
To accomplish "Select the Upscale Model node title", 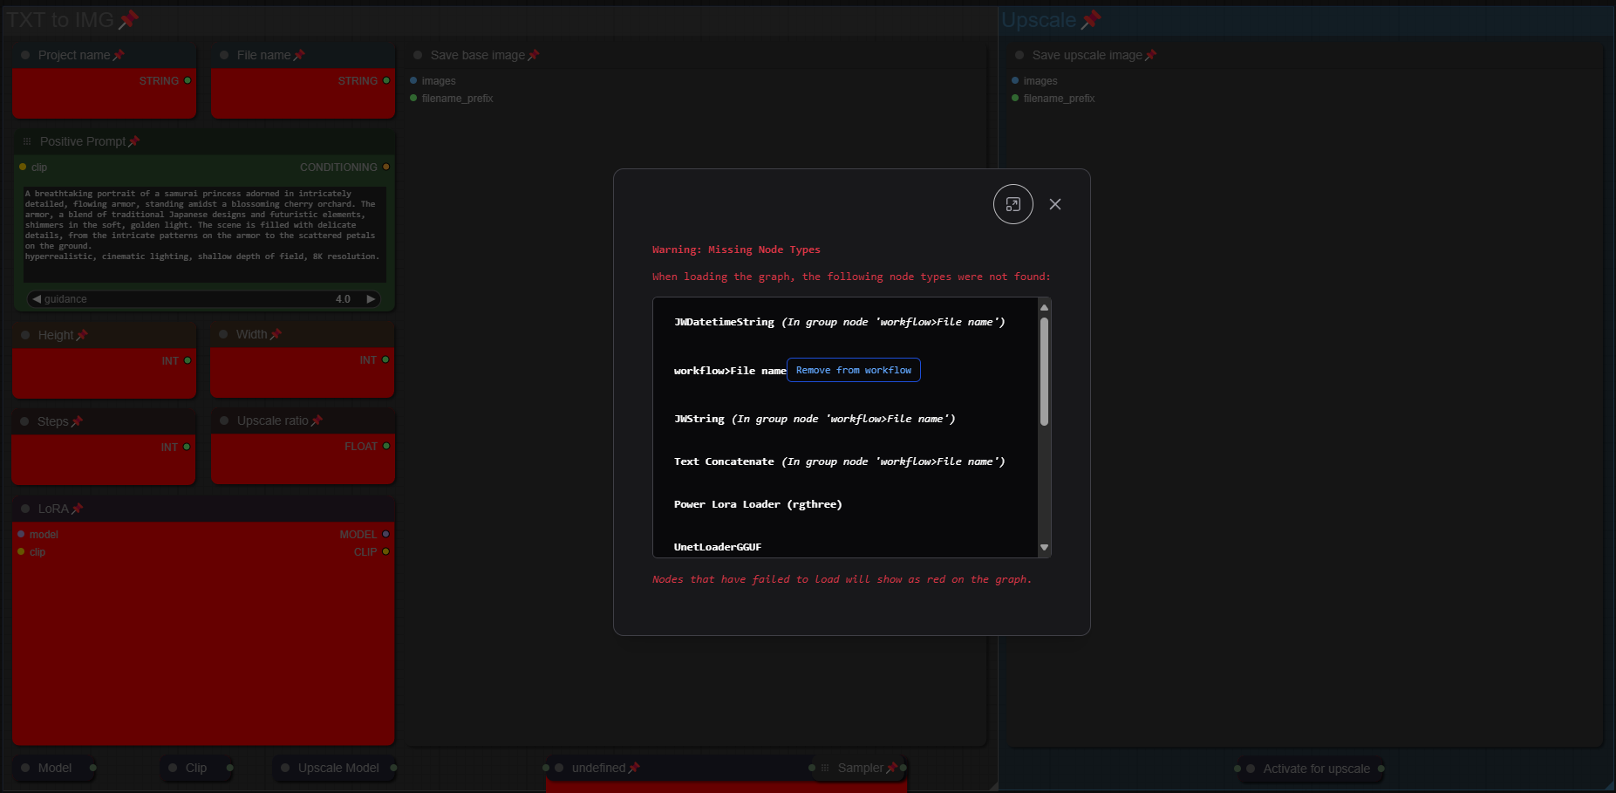I will [338, 768].
